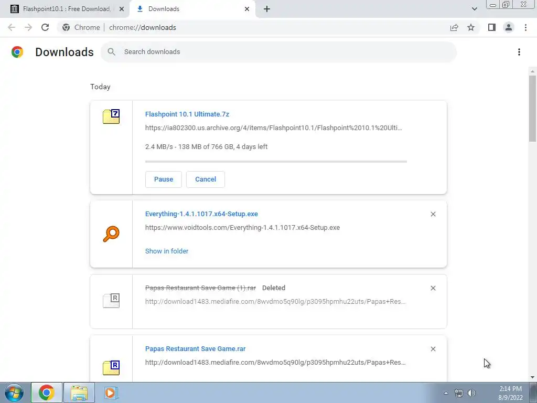Open Windows Media Player from taskbar

(110, 393)
